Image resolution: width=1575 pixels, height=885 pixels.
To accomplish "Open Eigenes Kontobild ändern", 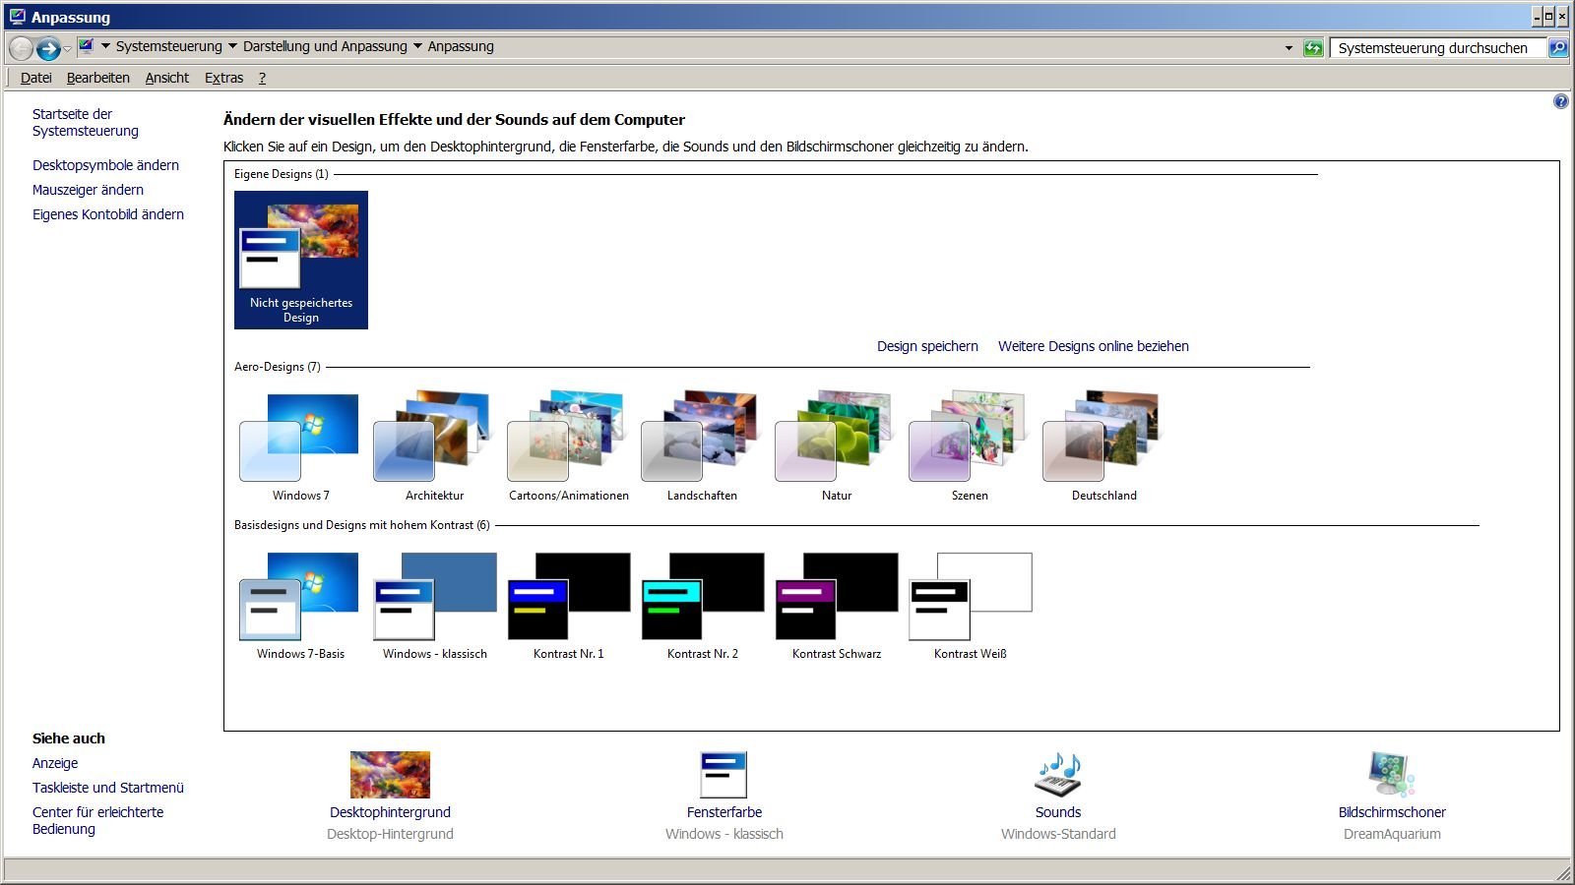I will [x=108, y=214].
